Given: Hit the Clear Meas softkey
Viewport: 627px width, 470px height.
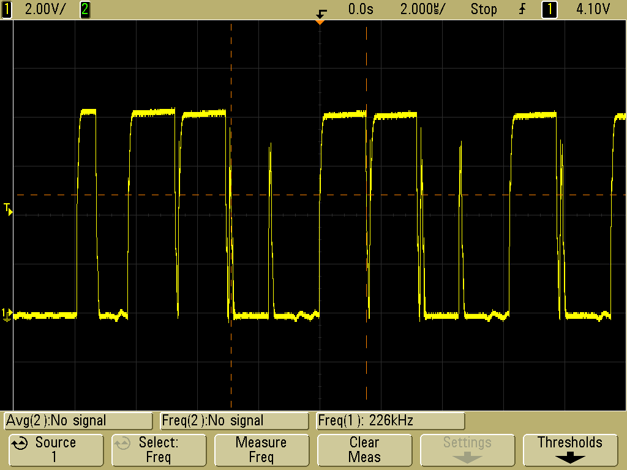Looking at the screenshot, I should [364, 450].
